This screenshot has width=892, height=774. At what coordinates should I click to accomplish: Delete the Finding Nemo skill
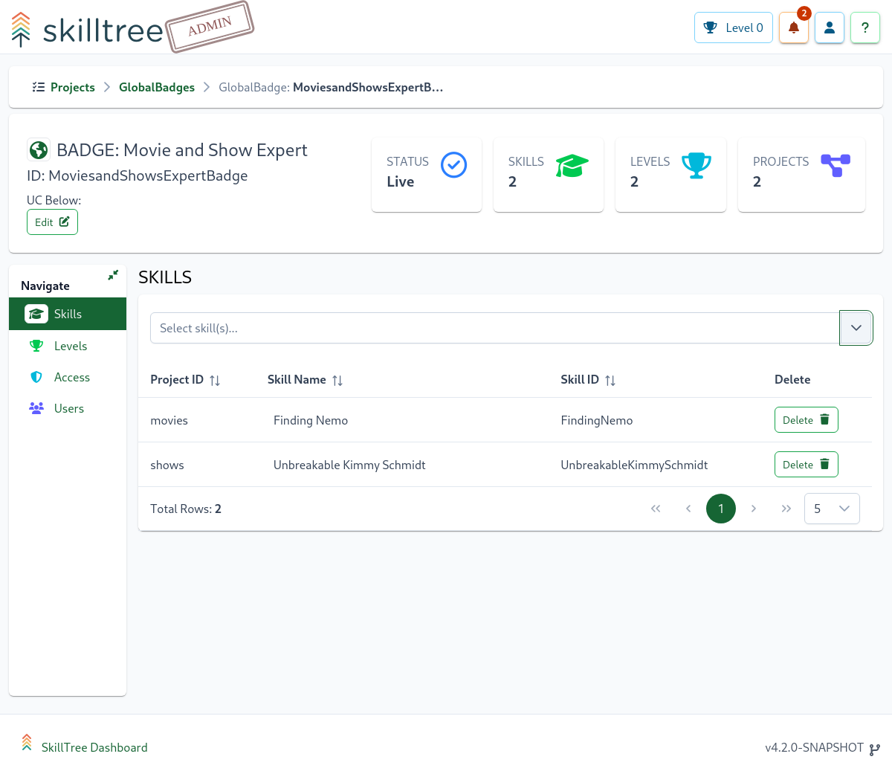click(x=806, y=420)
